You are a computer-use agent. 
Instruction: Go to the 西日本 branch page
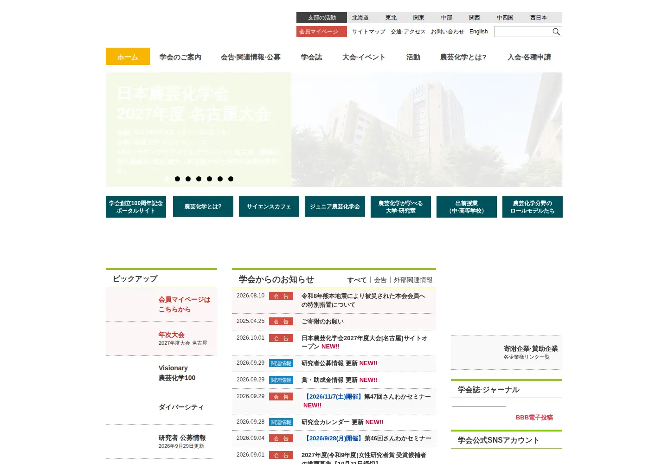point(539,18)
